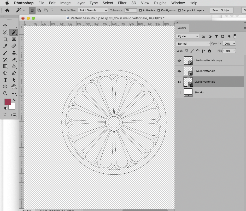
Task: Activate the Gradient tool
Action: point(5,66)
